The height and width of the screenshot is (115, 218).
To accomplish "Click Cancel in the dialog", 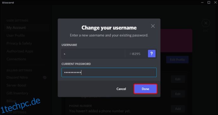I will click(x=121, y=89).
